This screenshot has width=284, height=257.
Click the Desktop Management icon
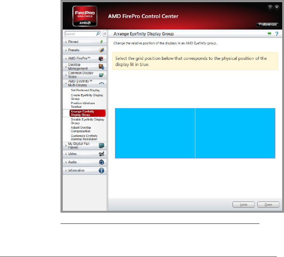pos(101,67)
